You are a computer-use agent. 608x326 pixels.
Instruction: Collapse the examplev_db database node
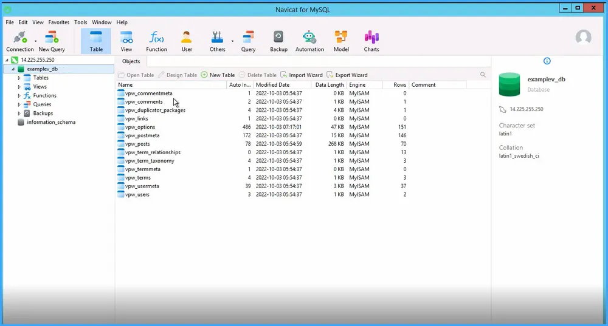tap(13, 69)
